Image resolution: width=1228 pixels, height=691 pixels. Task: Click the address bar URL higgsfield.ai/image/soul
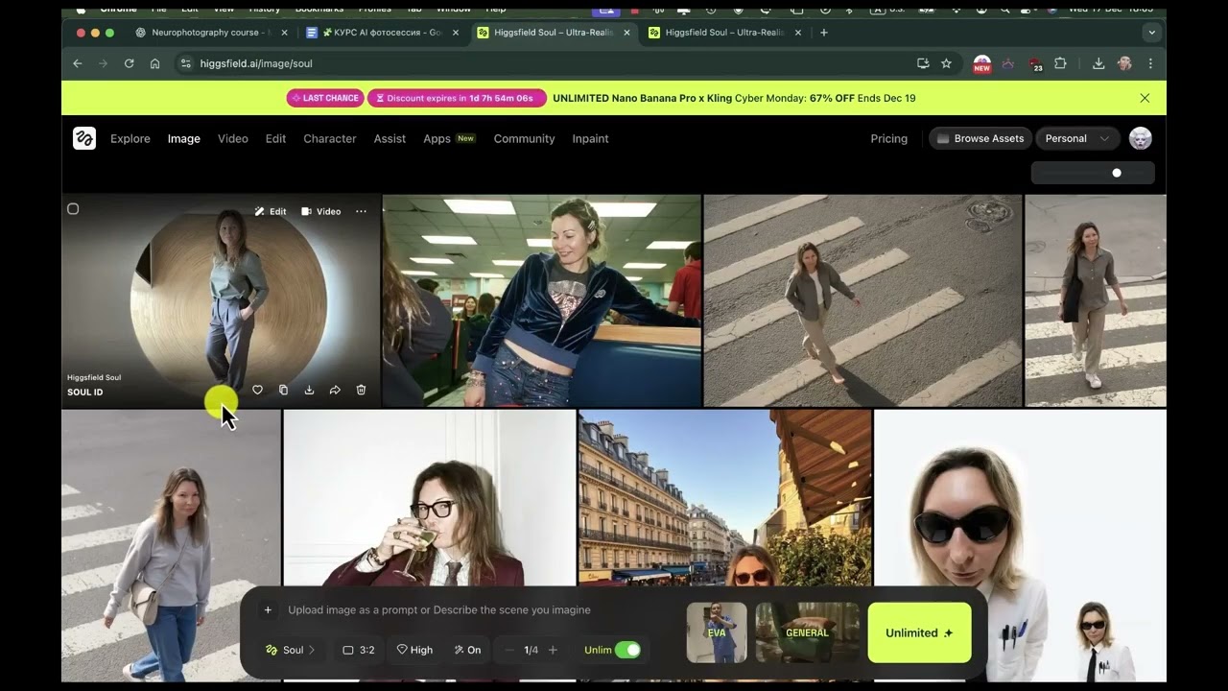click(256, 63)
